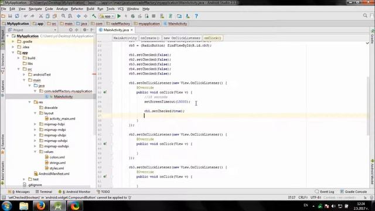
Task: Click the Paste toolbar icon
Action: 54,16
